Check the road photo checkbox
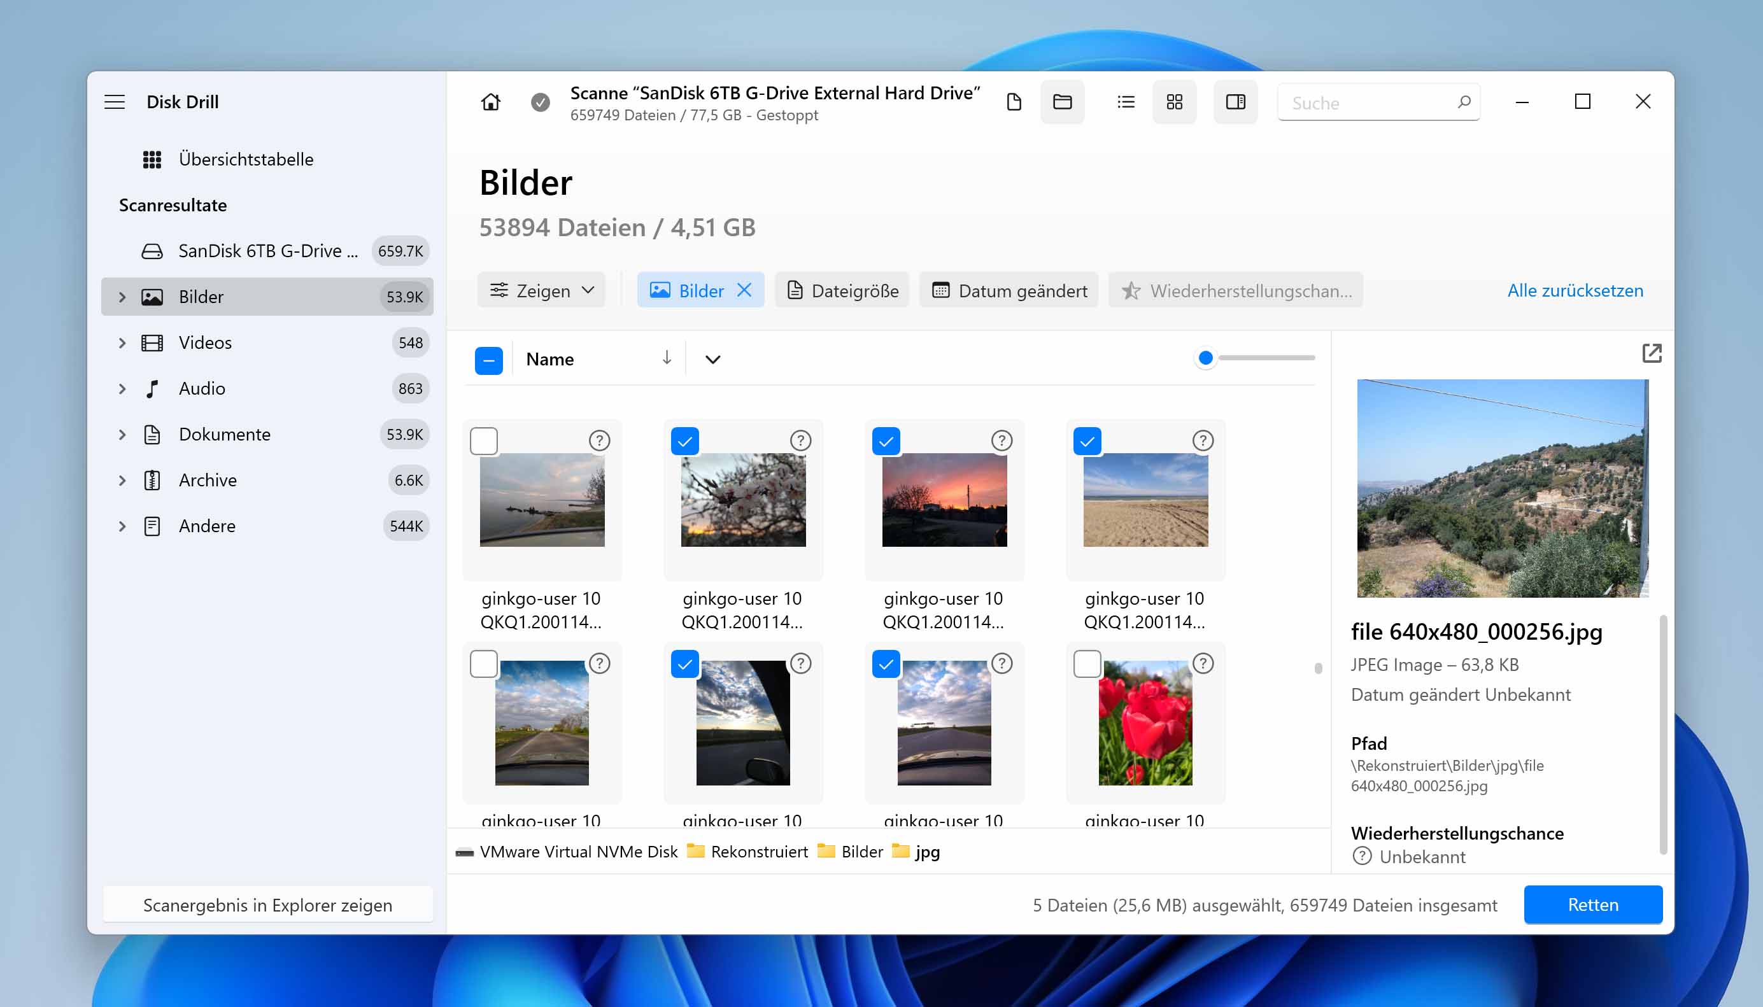The width and height of the screenshot is (1763, 1007). [x=483, y=664]
